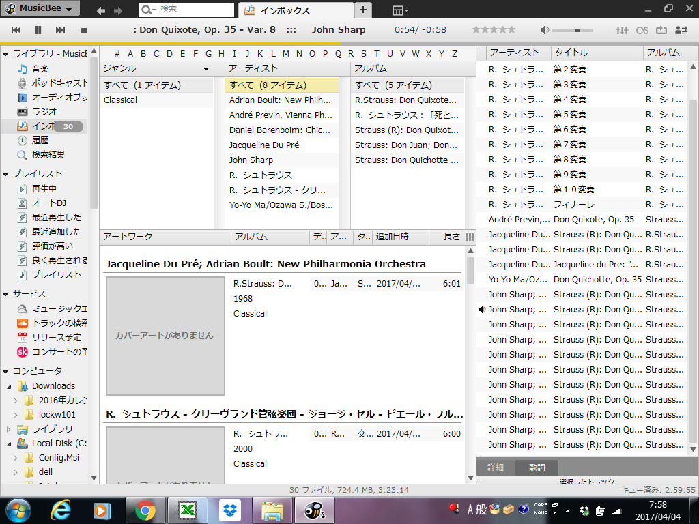Open the MusicBee main menu dropdown
The width and height of the screenshot is (699, 524).
[40, 8]
